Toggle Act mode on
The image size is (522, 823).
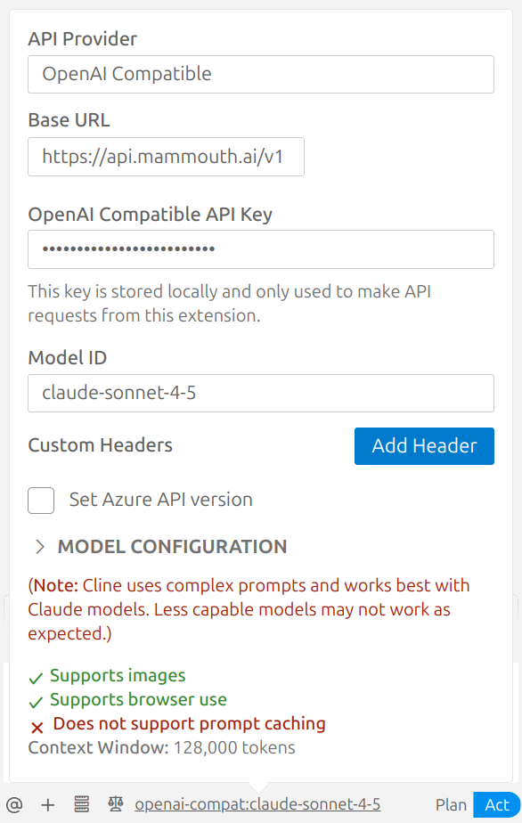[x=496, y=803]
